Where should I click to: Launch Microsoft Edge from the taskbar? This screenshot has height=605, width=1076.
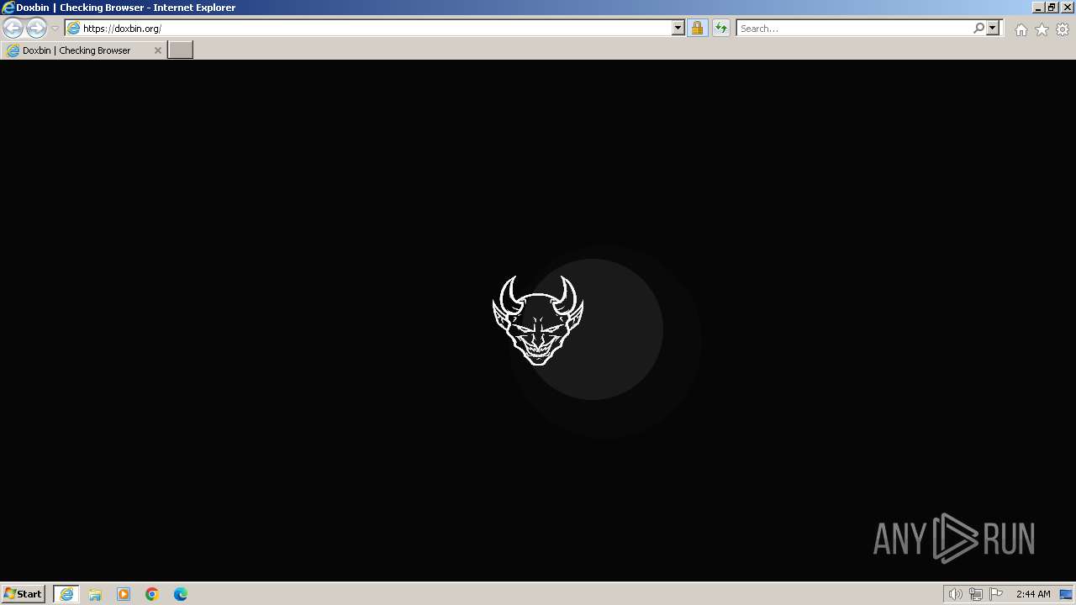pyautogui.click(x=181, y=594)
